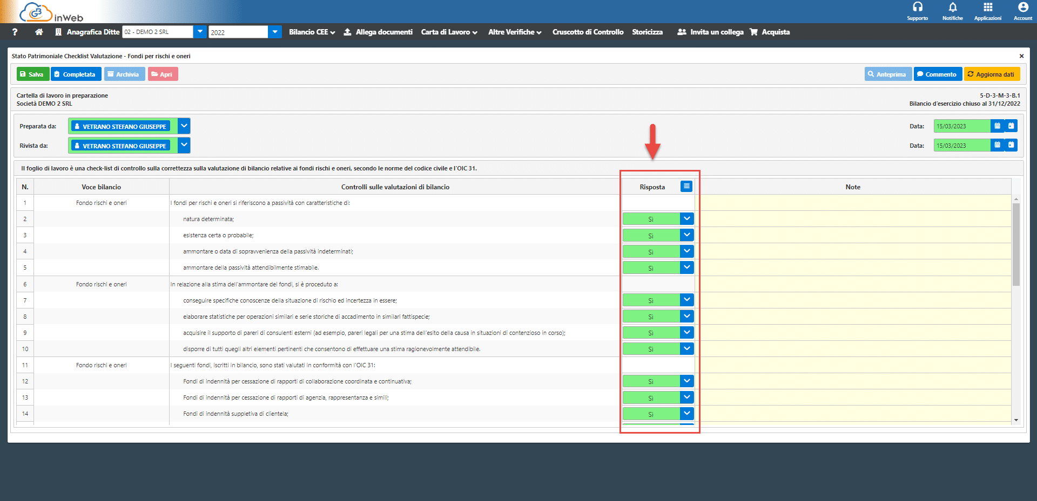Open Risposta dropdown for row 5

click(x=686, y=267)
